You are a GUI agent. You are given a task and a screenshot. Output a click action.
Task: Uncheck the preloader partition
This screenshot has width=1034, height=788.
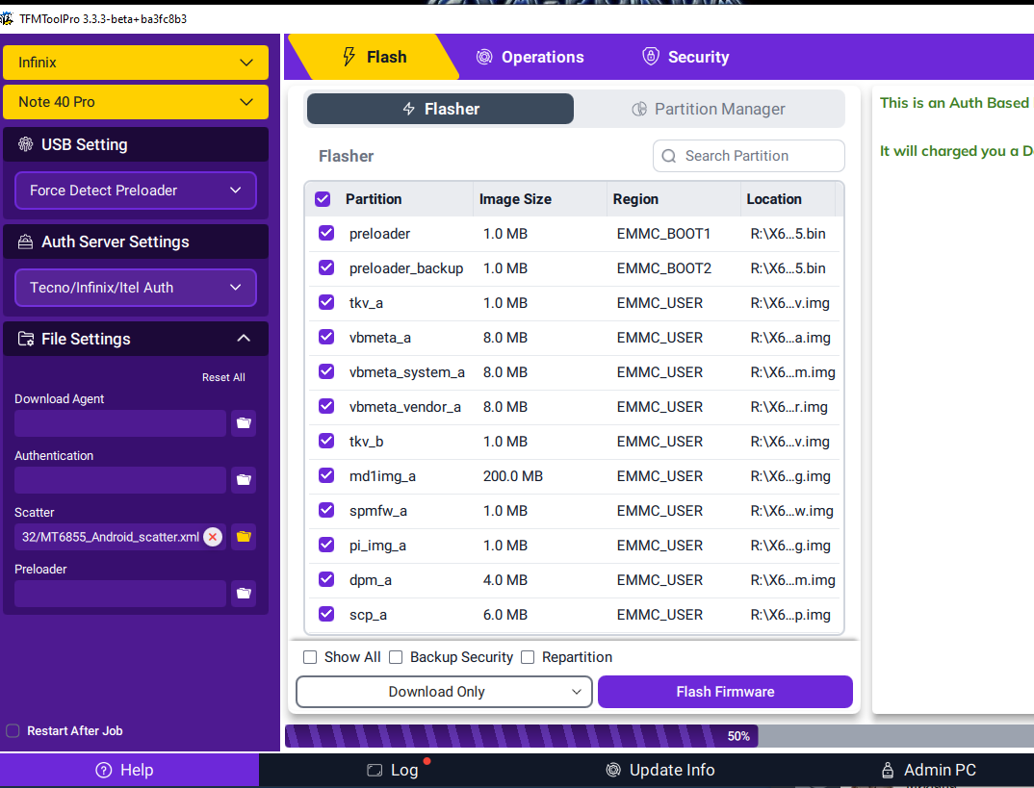[x=326, y=233]
